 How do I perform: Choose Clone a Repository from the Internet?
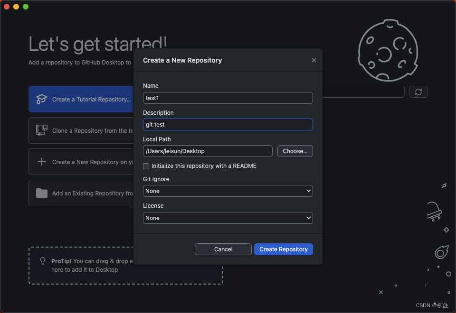[x=81, y=130]
